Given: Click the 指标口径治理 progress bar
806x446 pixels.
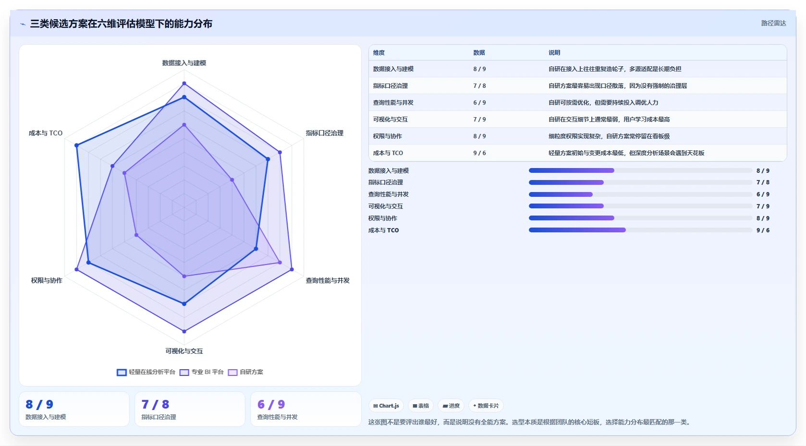Looking at the screenshot, I should pos(640,182).
